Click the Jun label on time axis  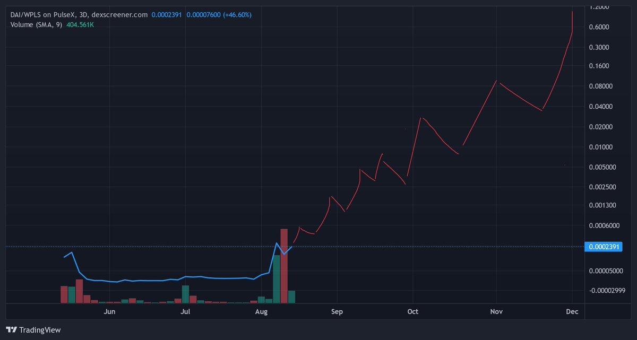109,312
